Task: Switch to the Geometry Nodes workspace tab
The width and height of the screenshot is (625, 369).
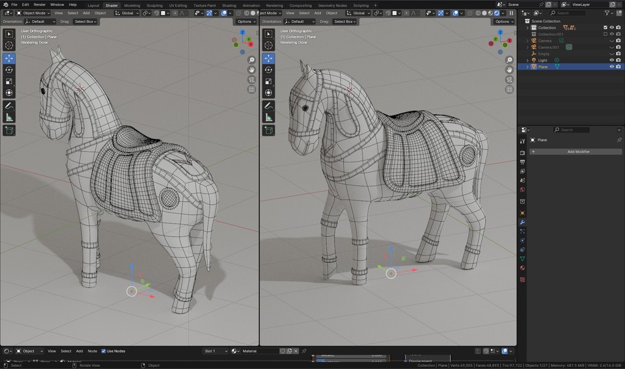Action: coord(332,6)
